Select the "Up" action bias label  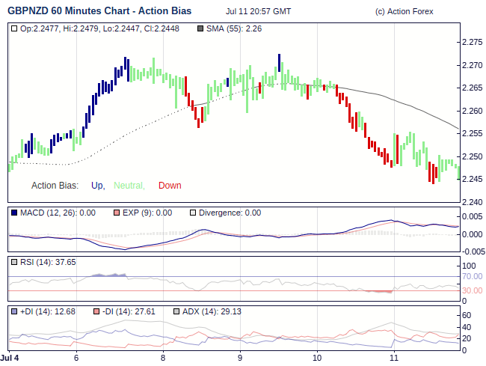click(97, 186)
